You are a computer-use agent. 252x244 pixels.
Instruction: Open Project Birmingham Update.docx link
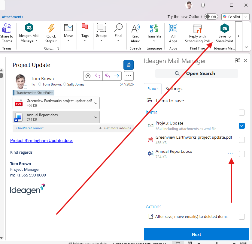point(41,140)
